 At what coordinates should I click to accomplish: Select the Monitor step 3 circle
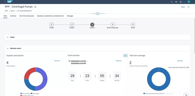(92, 25)
